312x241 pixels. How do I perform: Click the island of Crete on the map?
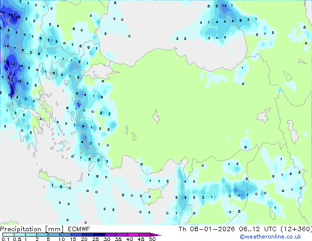coord(55,180)
